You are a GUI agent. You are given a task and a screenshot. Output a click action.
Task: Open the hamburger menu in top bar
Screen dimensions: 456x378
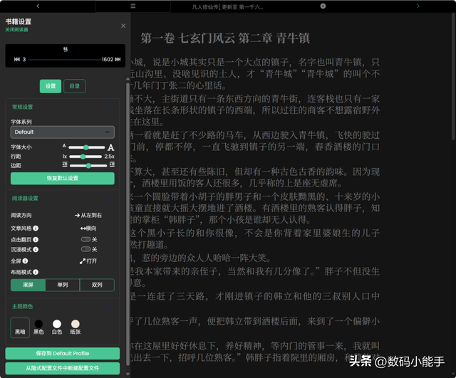pos(133,6)
